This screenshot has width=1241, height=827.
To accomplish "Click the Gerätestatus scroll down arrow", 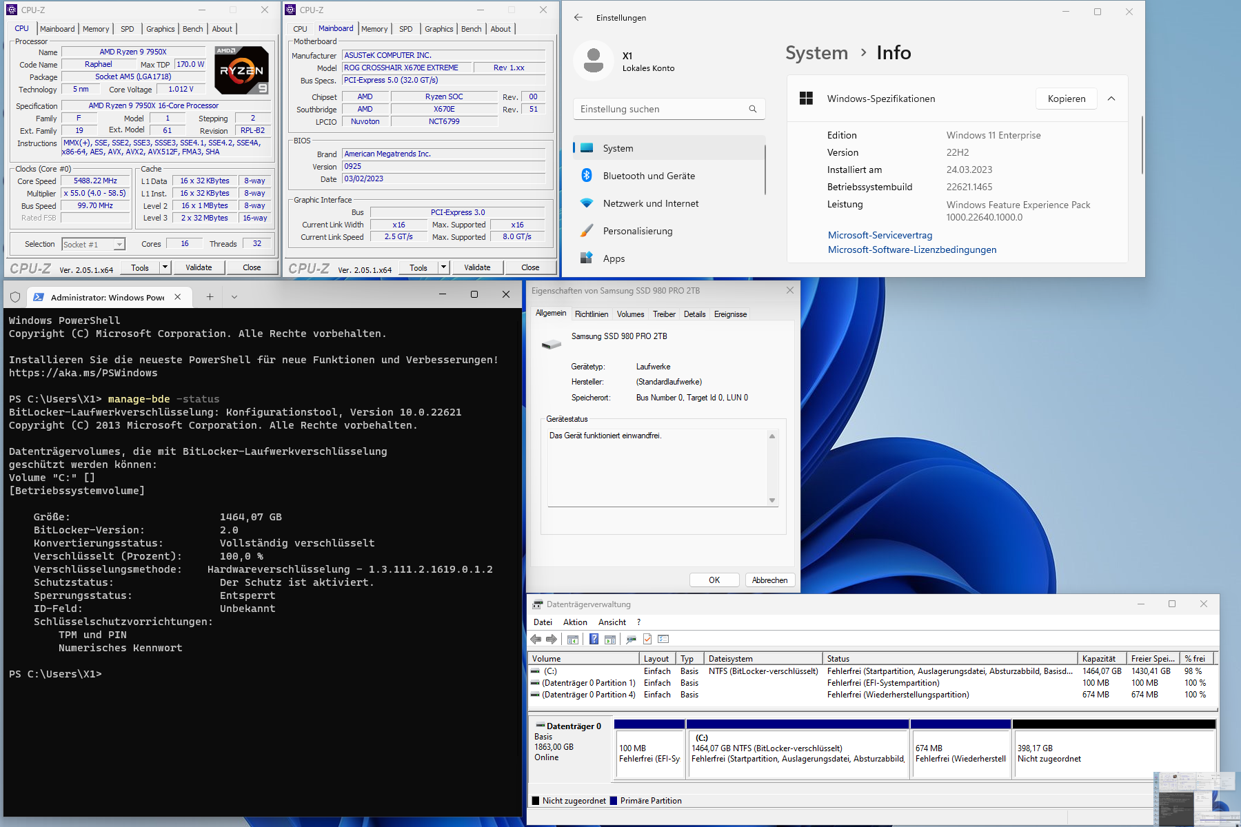I will (x=772, y=500).
